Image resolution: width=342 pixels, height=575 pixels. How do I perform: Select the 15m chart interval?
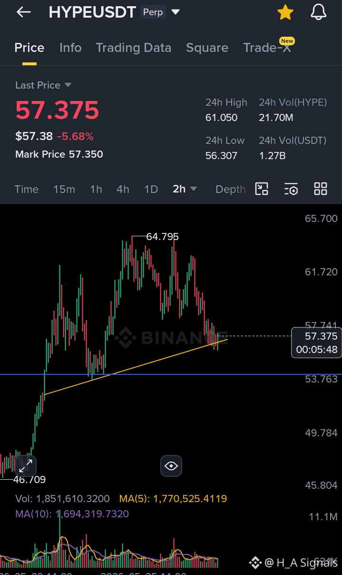64,189
